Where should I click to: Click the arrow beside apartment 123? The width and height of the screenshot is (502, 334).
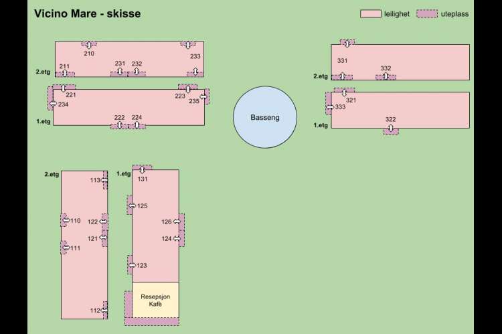133,265
